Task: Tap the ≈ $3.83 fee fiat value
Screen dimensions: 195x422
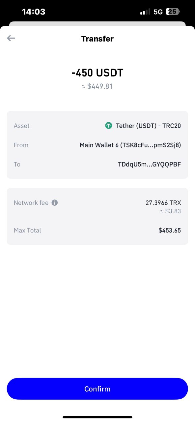Action: tap(171, 211)
